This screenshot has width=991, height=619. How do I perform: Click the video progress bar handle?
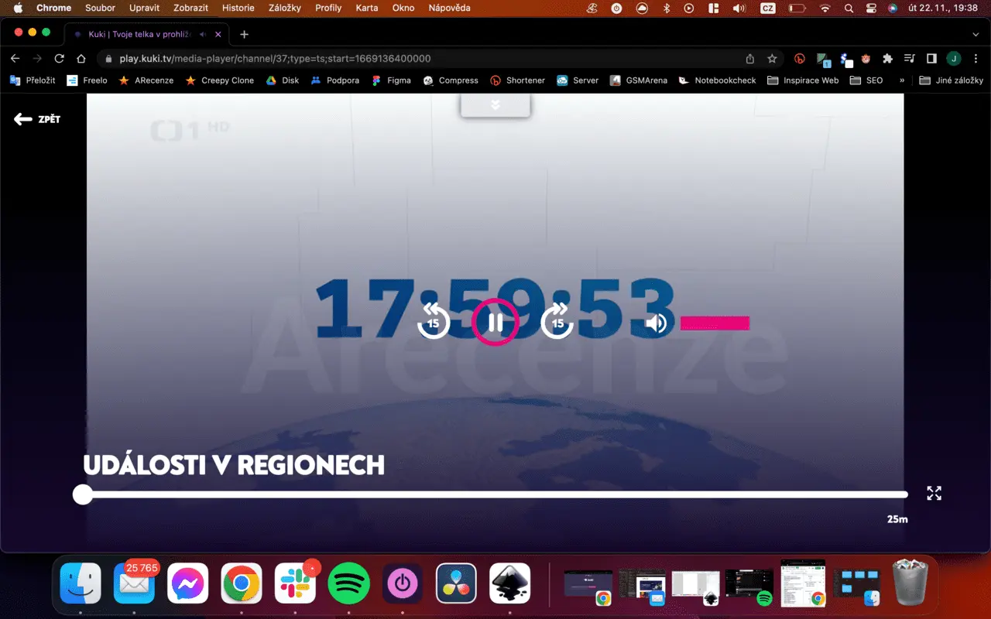pos(83,494)
